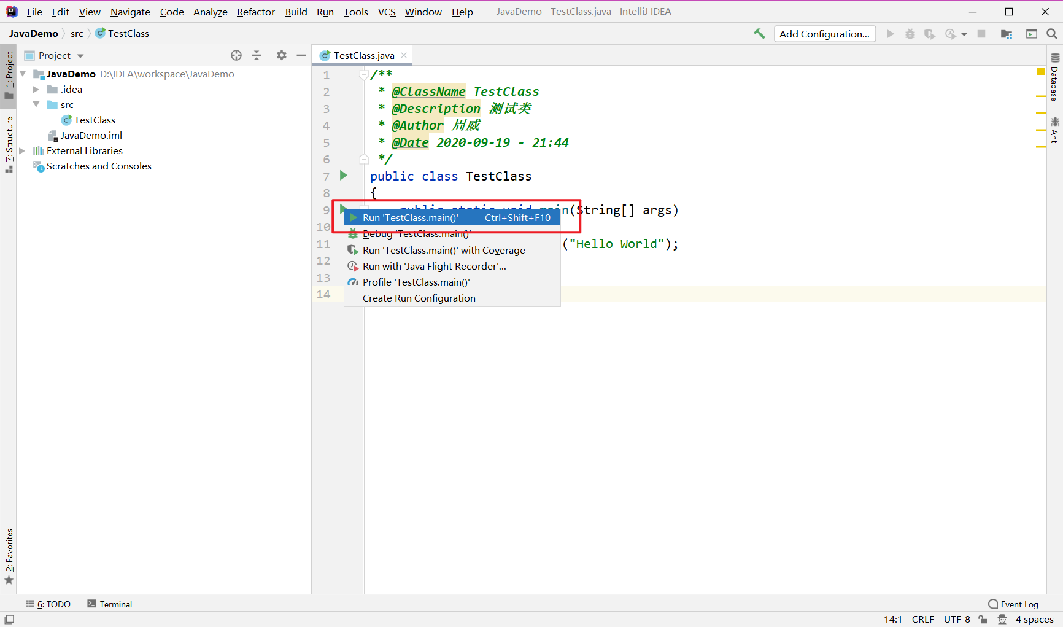Viewport: 1063px width, 627px height.
Task: Open Search Everywhere with the magnifier icon
Action: [1051, 34]
